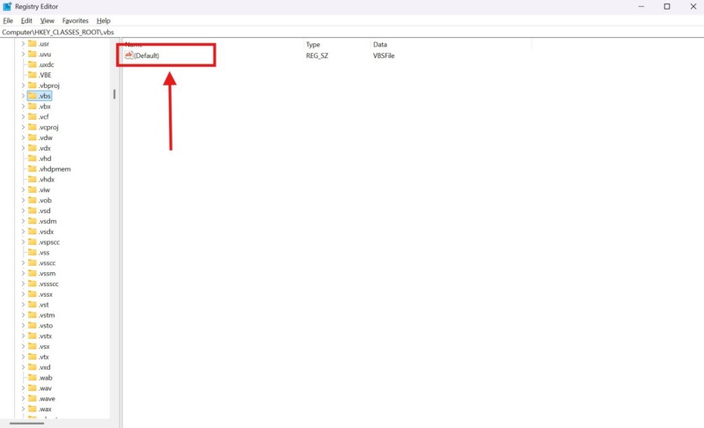Expand the .vcproj key chevron

(23, 127)
